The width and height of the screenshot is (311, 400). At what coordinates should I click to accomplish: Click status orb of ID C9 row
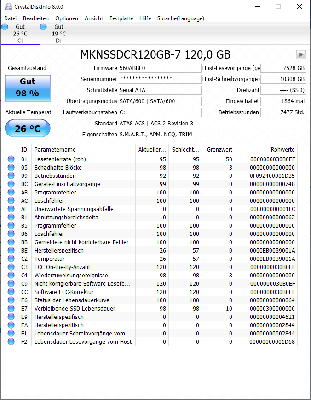point(11,283)
